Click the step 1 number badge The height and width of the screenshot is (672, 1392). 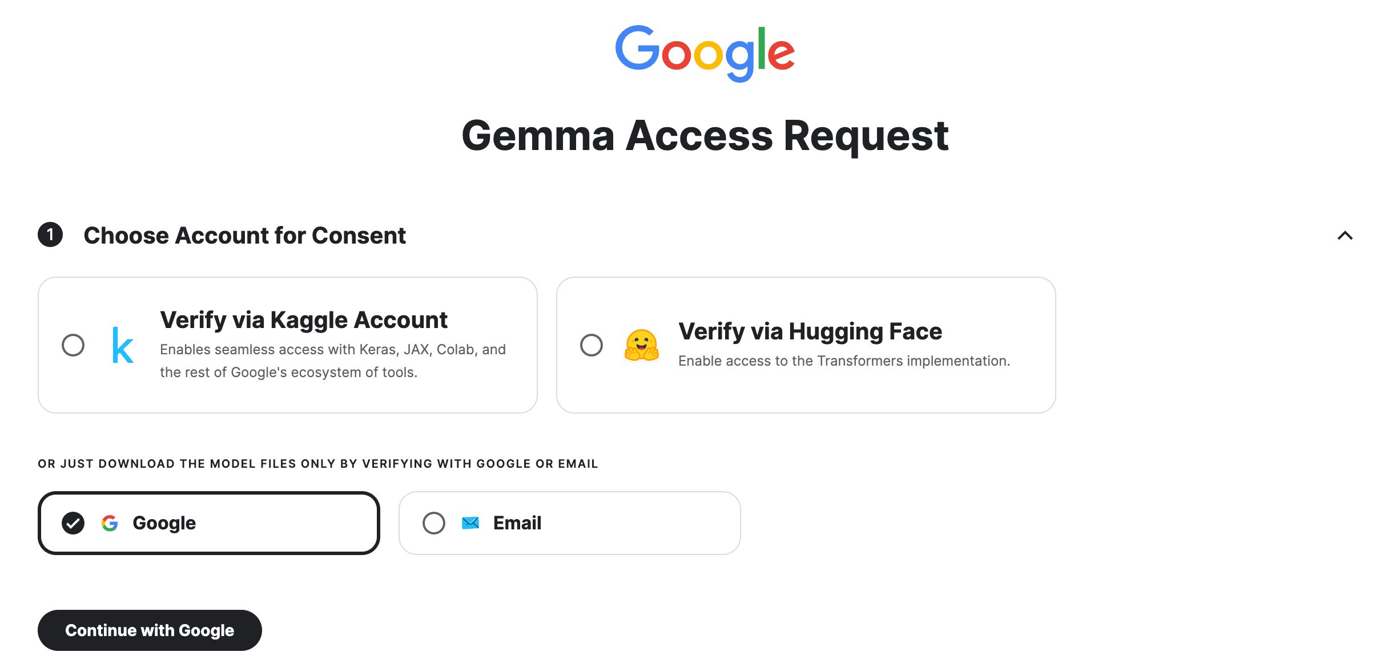50,235
